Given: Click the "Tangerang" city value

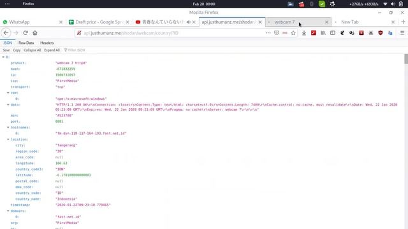Looking at the screenshot, I should tap(66, 145).
